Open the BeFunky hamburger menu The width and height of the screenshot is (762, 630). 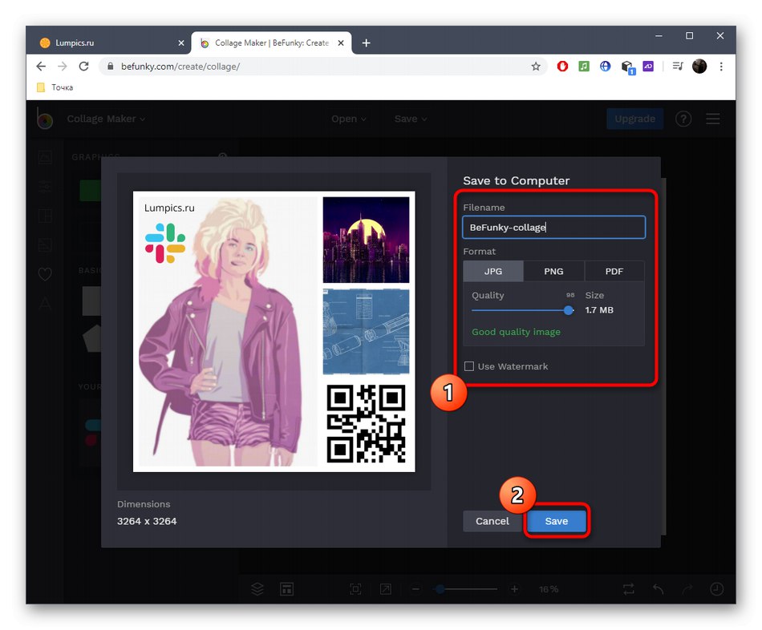pyautogui.click(x=713, y=119)
